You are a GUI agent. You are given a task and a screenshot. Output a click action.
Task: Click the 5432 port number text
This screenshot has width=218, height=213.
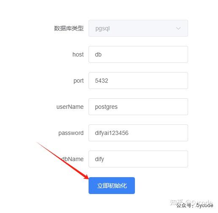pyautogui.click(x=102, y=81)
